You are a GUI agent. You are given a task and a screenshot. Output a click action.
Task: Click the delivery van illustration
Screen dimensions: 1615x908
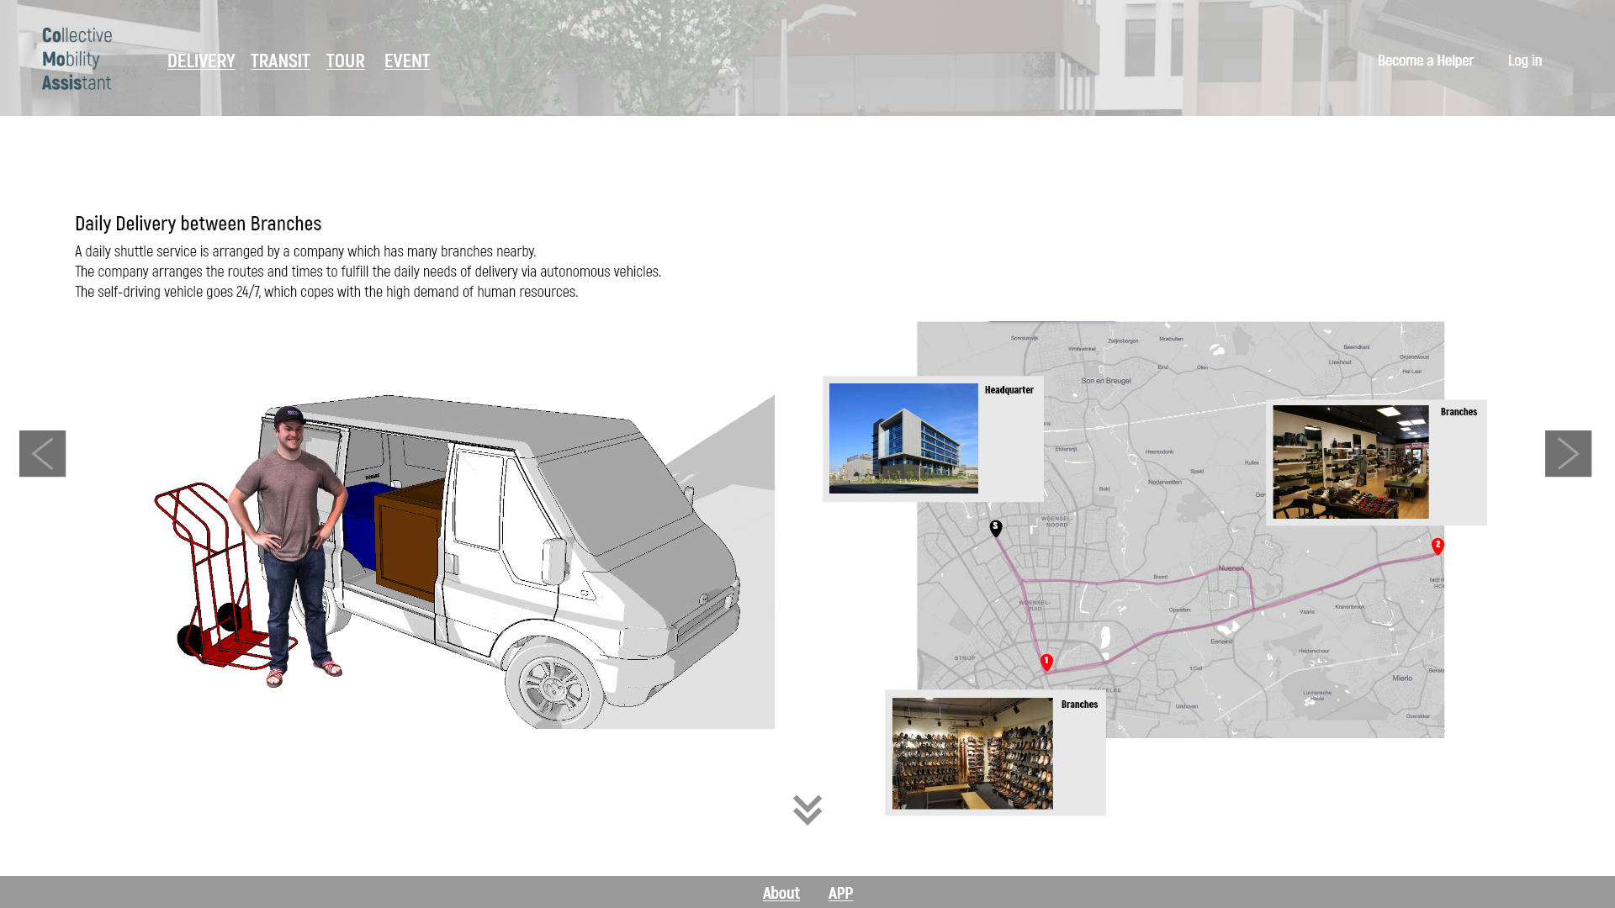(538, 538)
